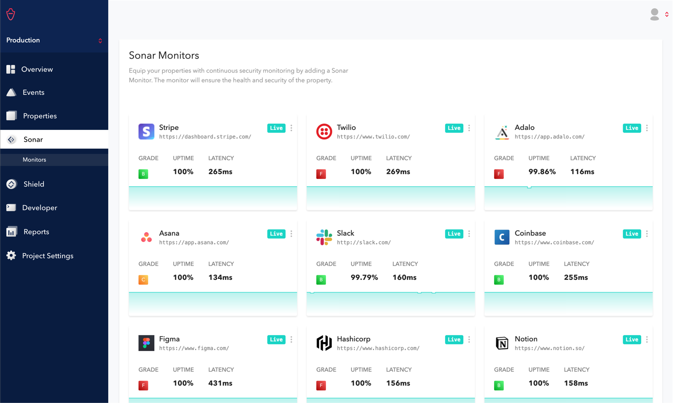Open Properties section in sidebar
The width and height of the screenshot is (673, 403).
[54, 116]
